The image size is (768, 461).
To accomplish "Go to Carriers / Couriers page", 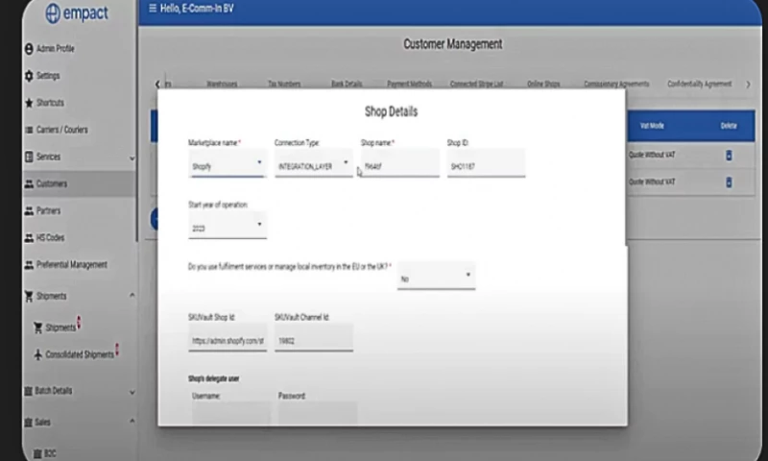I will pos(62,130).
